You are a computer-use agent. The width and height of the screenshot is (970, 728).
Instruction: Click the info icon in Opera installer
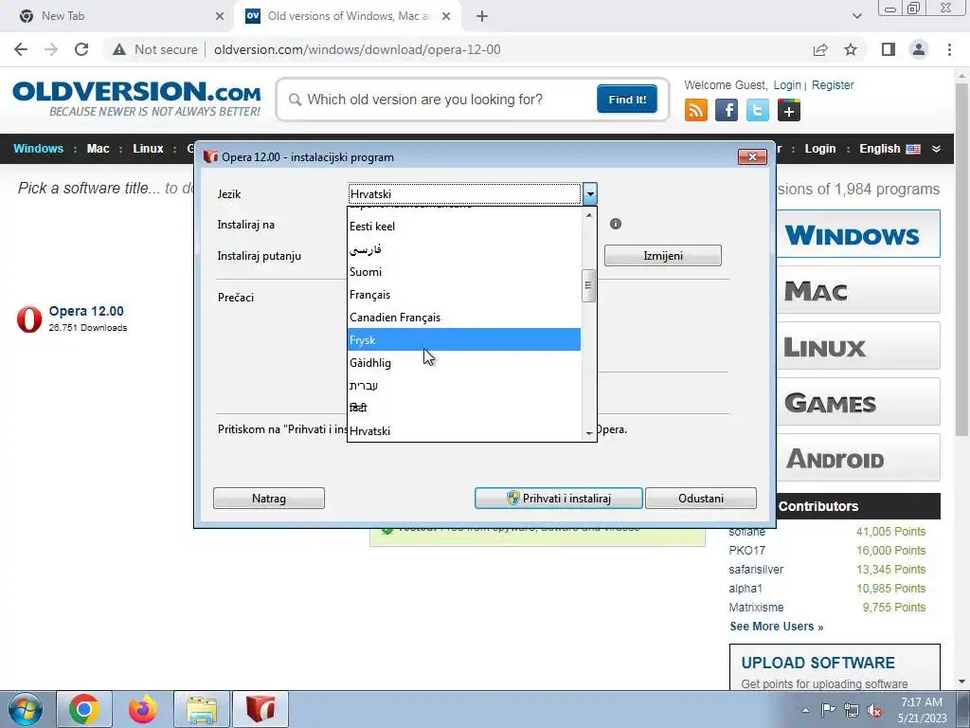(616, 224)
